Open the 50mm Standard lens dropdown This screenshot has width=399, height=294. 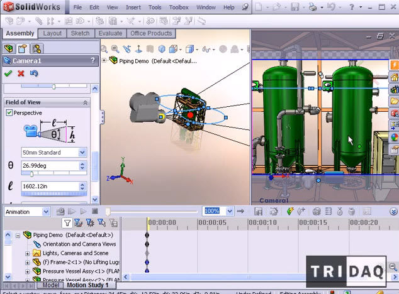tap(82, 153)
